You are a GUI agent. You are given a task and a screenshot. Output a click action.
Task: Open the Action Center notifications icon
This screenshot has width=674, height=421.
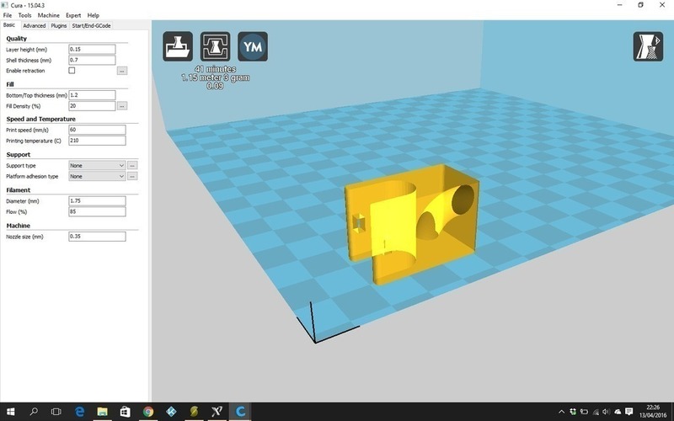pos(629,412)
